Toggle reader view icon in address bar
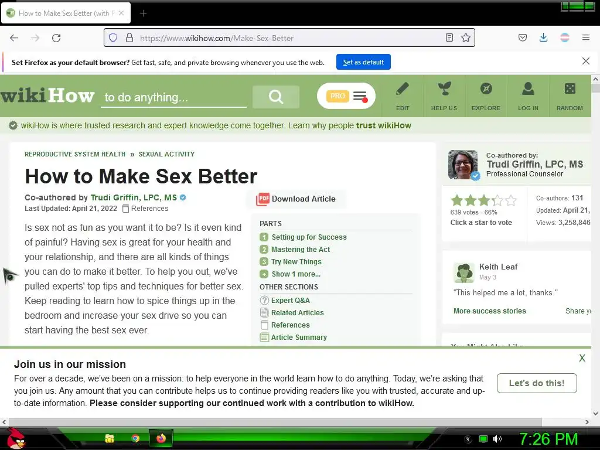The height and width of the screenshot is (450, 600). coord(449,37)
